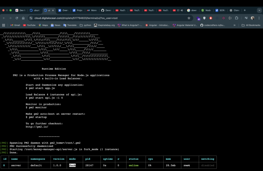Click the pid value 28147

(x=89, y=165)
